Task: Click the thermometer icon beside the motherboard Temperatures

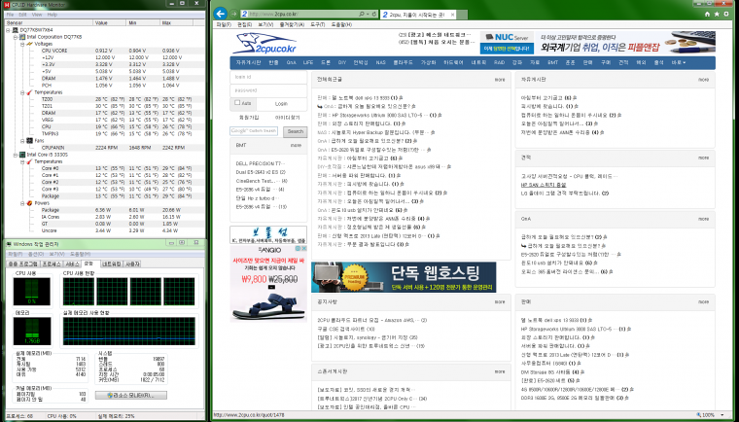Action: (x=29, y=92)
